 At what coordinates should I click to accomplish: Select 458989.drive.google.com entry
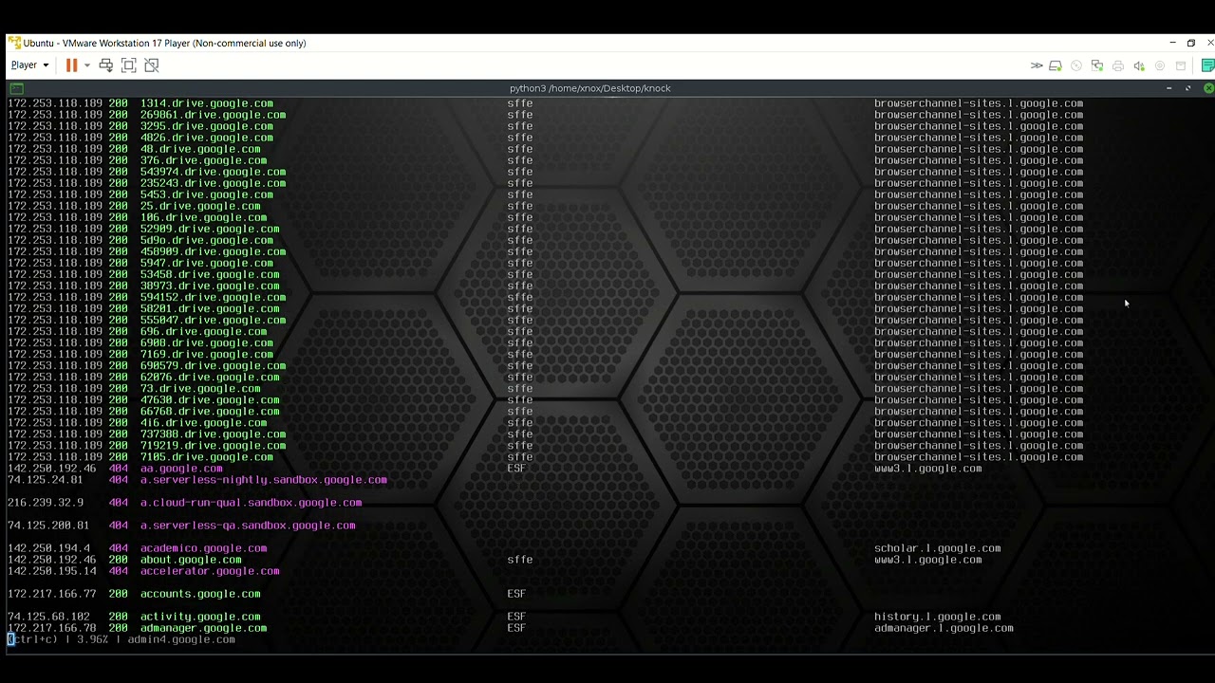(x=213, y=251)
